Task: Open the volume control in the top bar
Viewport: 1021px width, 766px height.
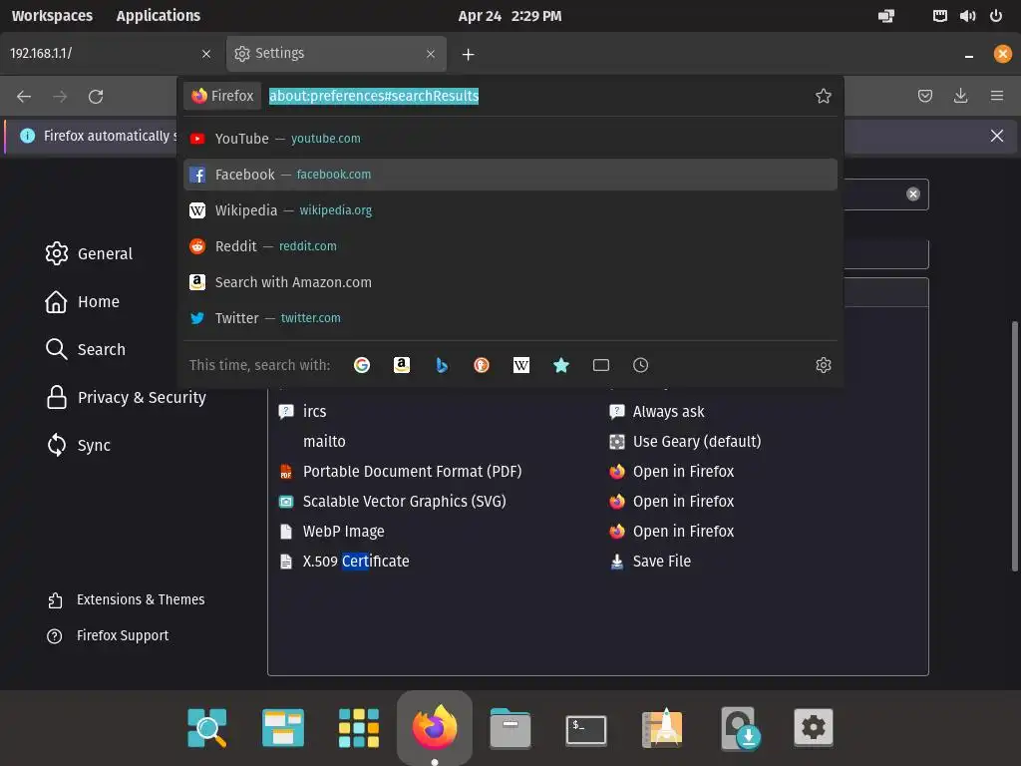Action: click(x=967, y=16)
